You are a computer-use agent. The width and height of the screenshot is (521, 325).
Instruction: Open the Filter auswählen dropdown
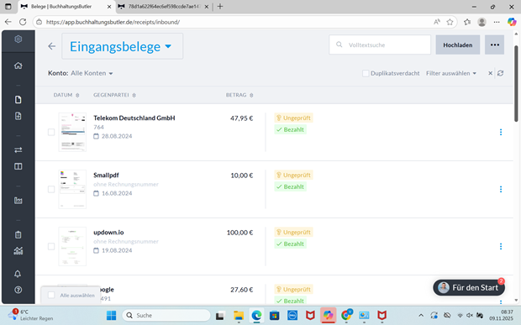451,73
